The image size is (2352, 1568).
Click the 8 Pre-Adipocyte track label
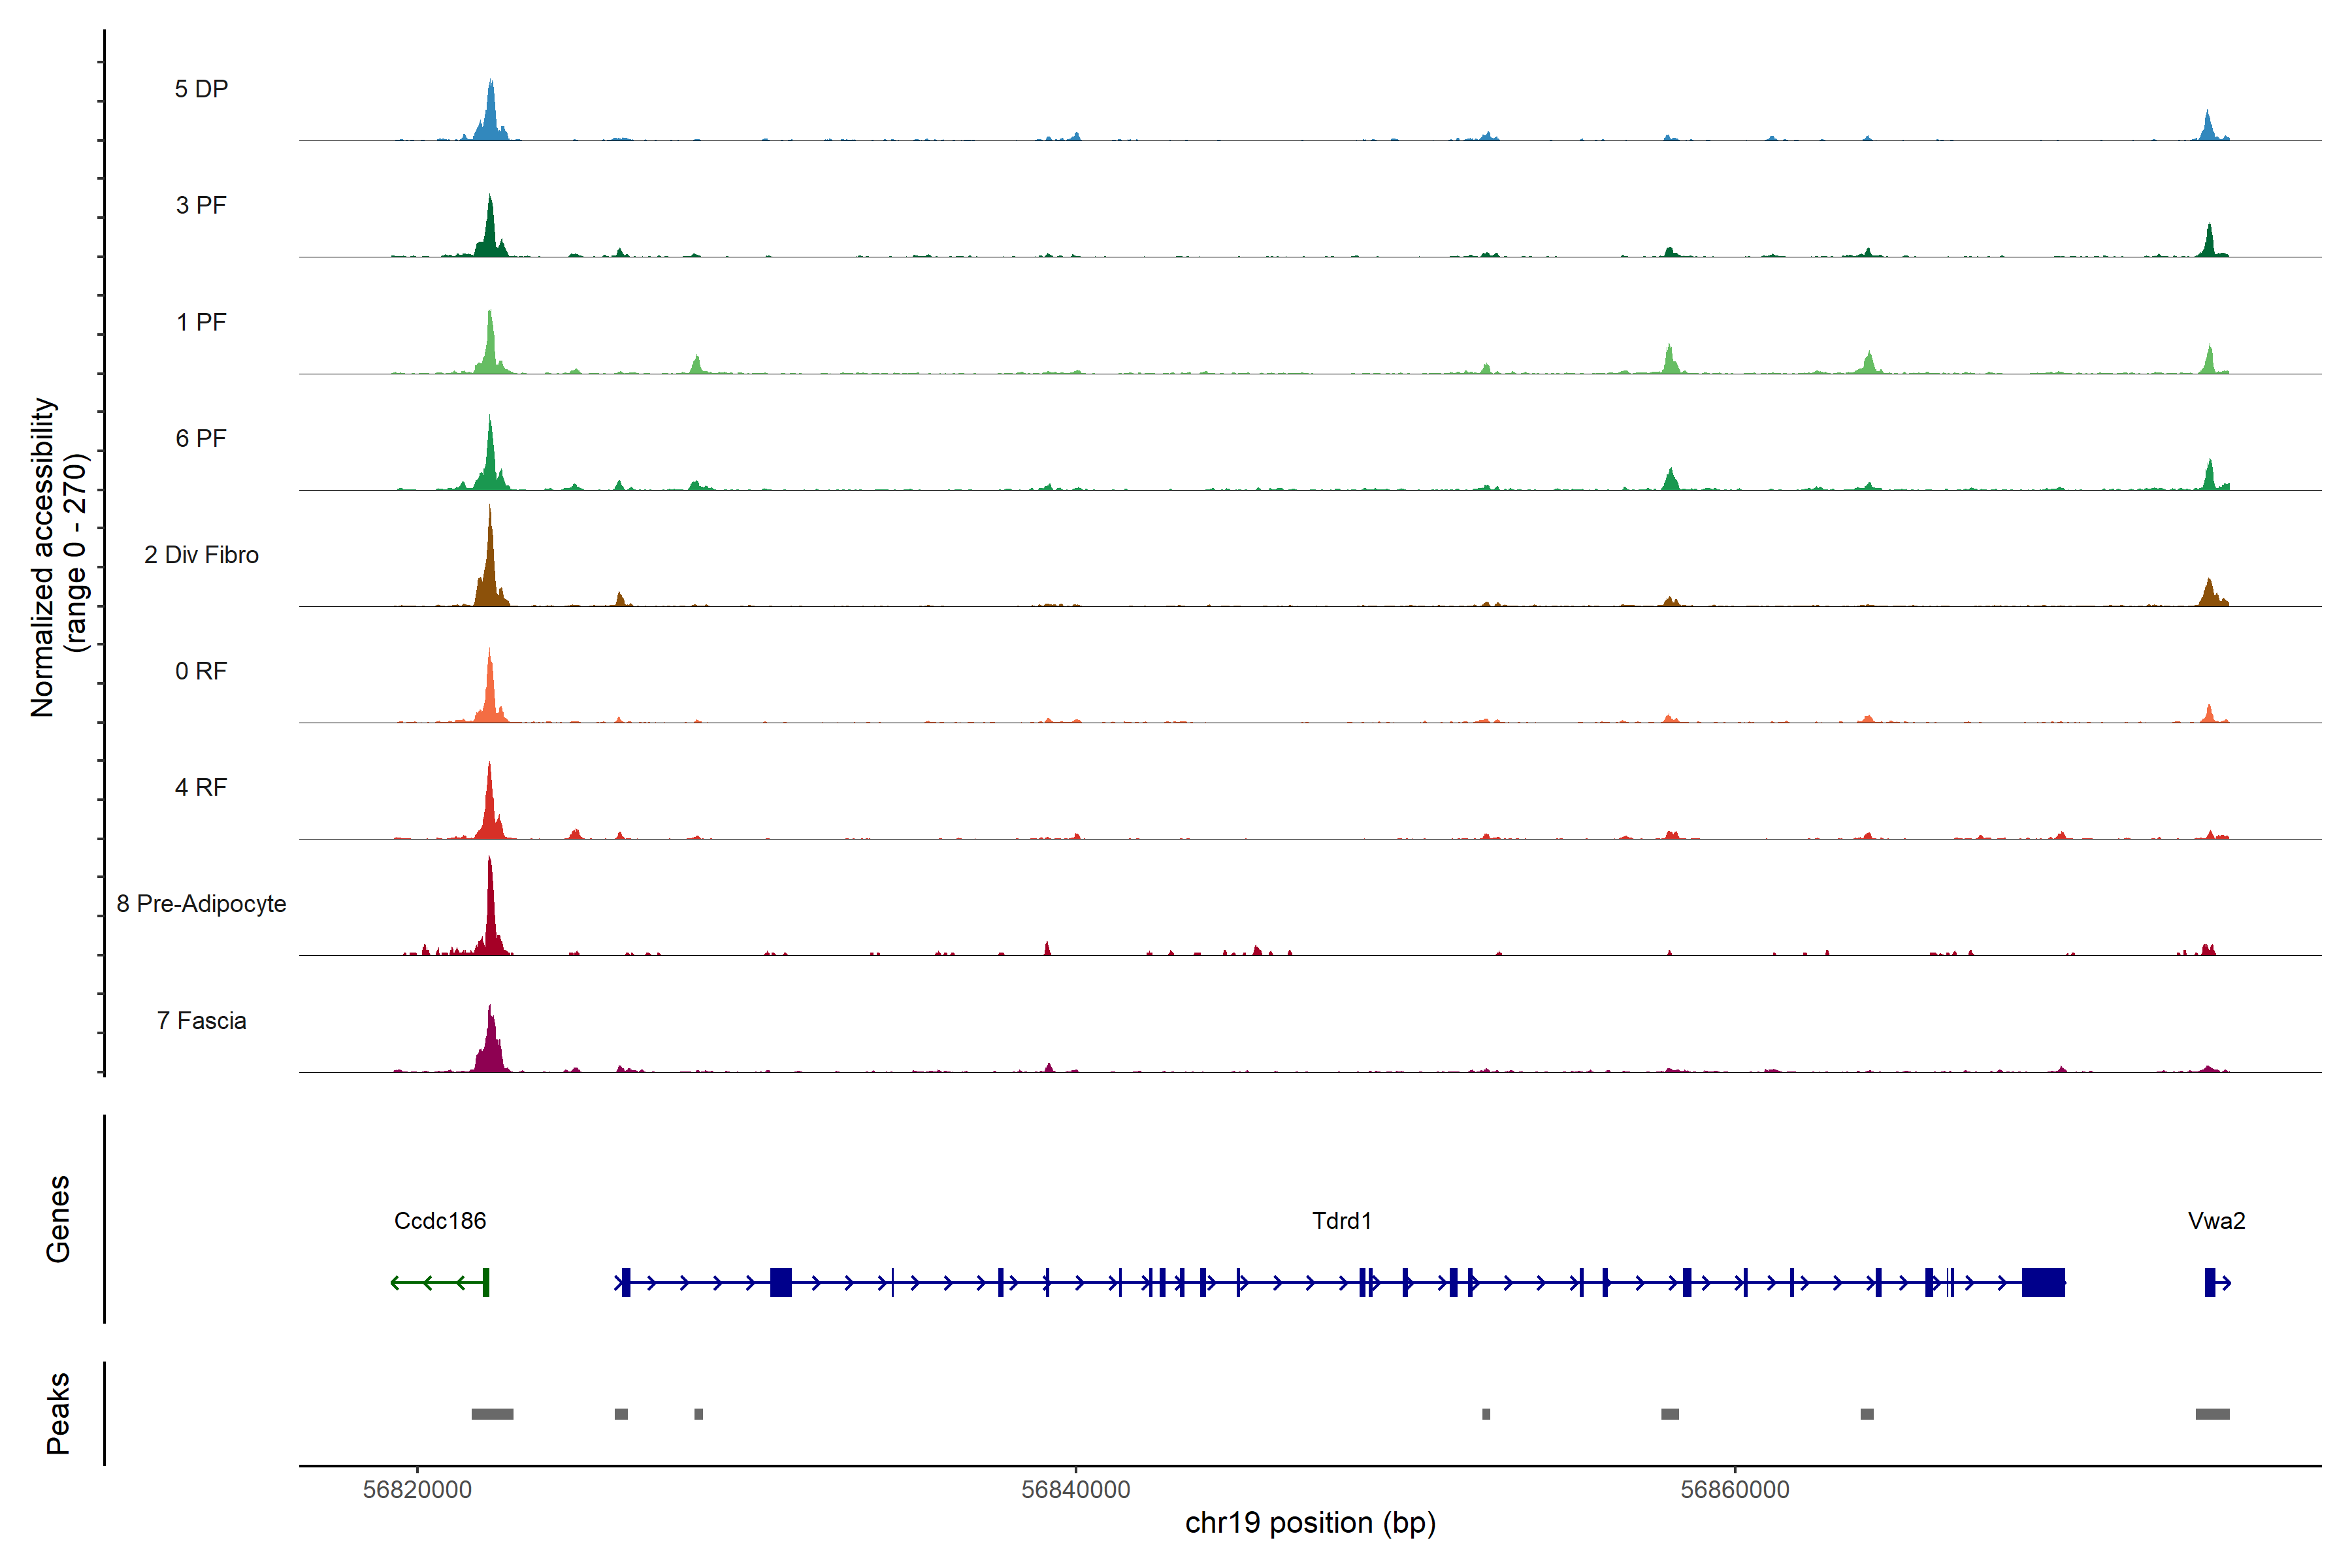[201, 903]
